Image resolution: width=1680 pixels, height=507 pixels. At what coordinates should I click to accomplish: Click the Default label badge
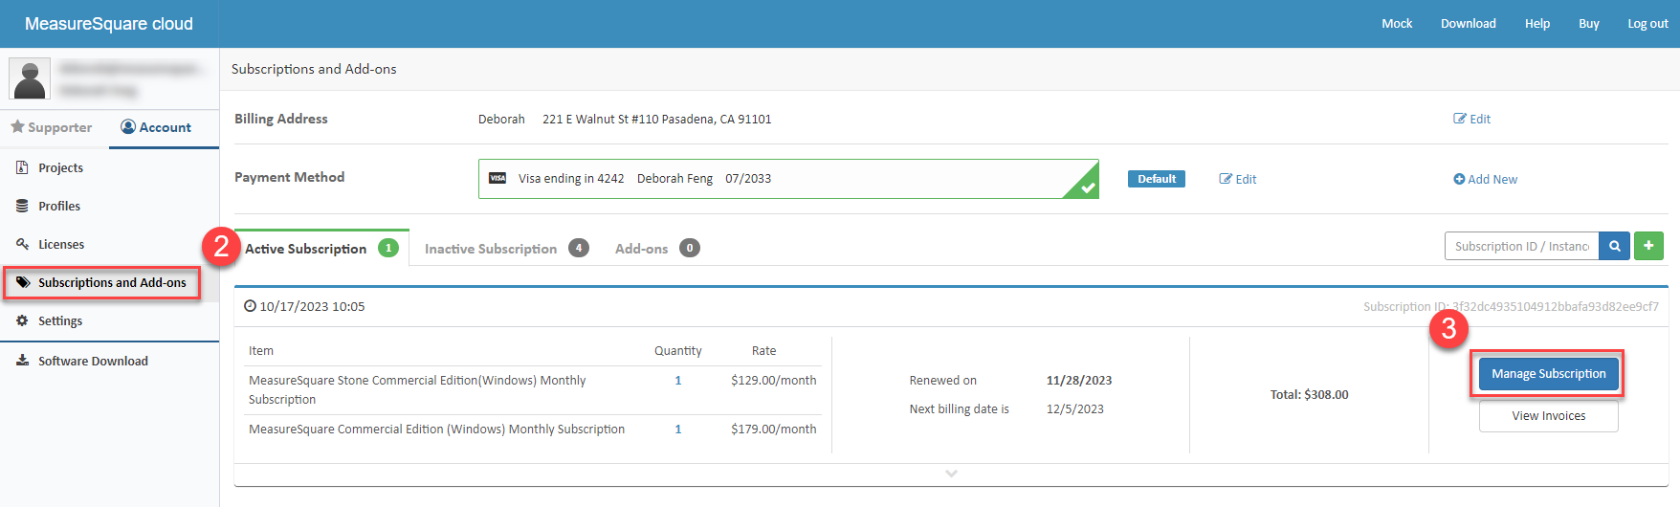(1157, 179)
